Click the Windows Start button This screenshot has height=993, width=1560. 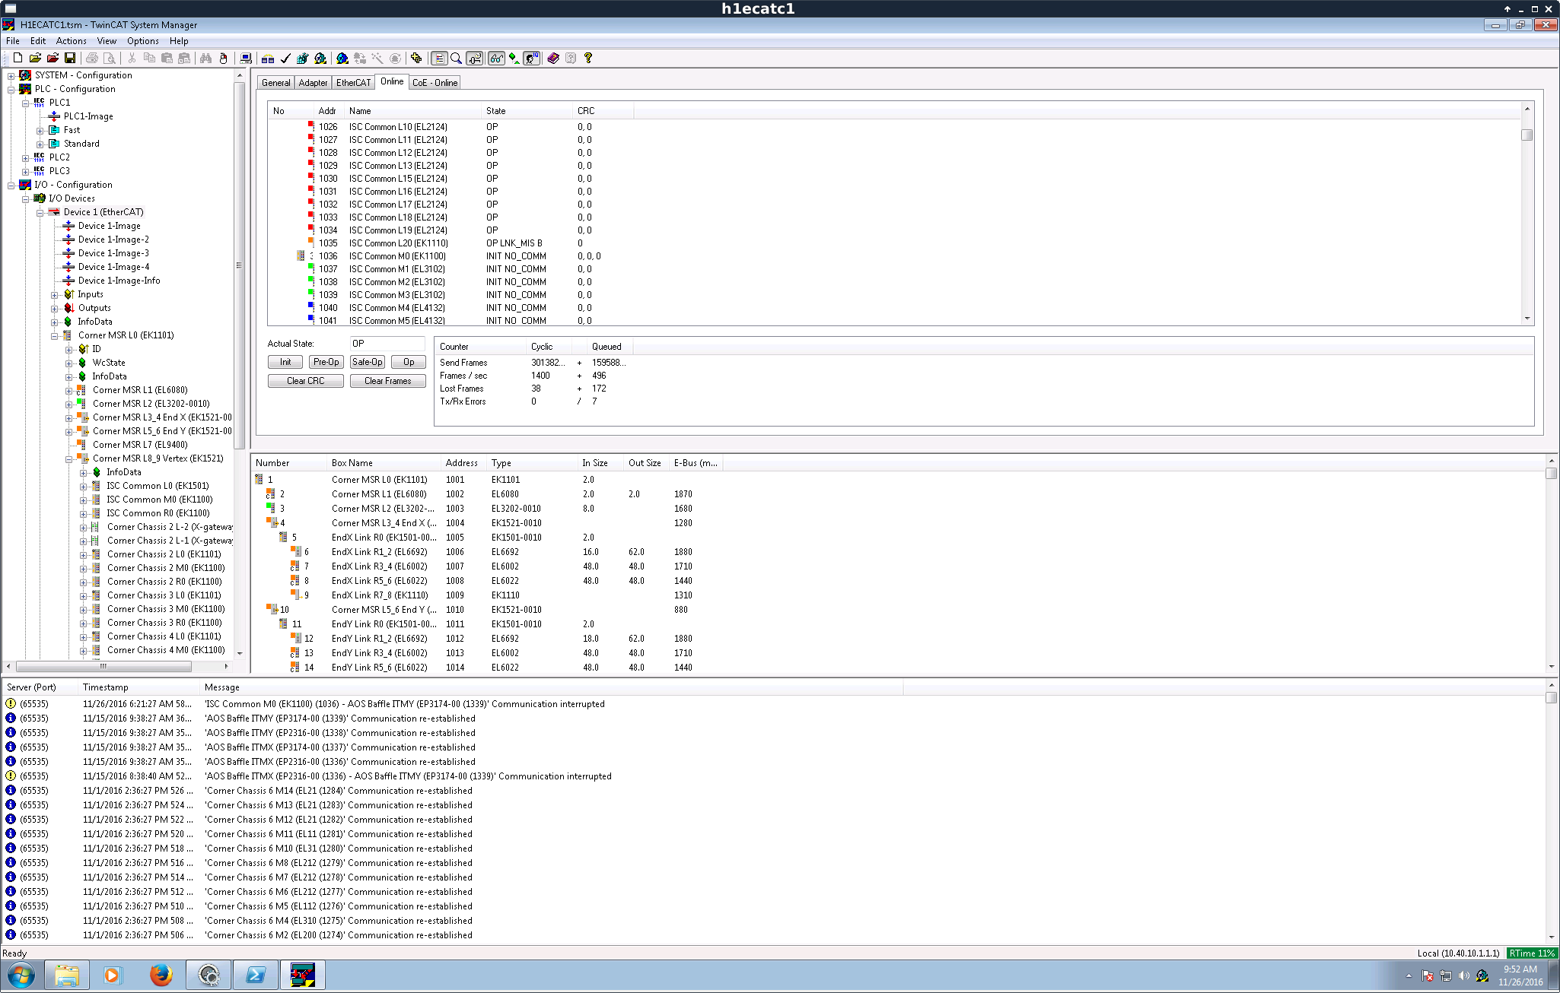coord(21,975)
